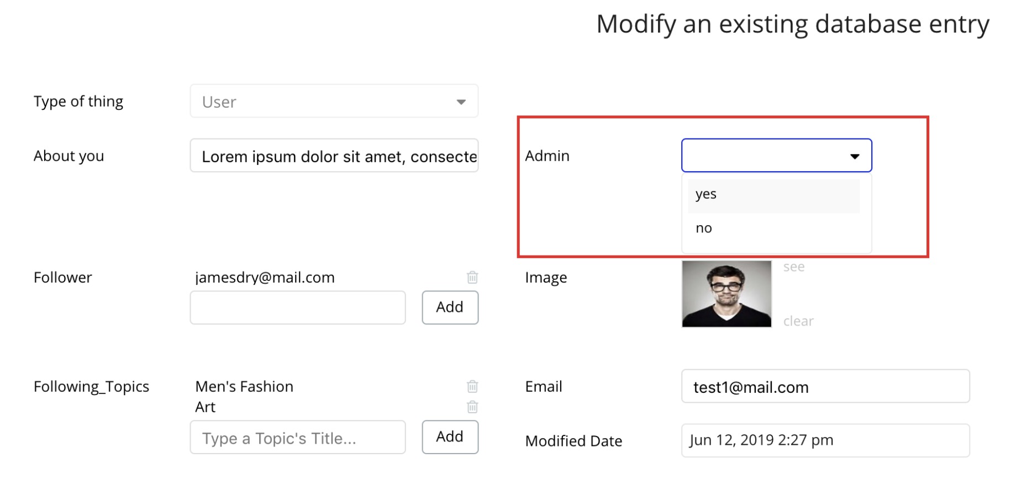Click the empty Follower input box
Viewport: 1011px width, 490px height.
tap(298, 307)
